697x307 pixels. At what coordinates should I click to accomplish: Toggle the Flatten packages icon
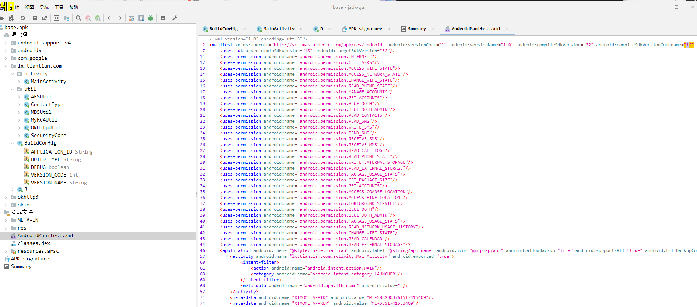pos(66,18)
